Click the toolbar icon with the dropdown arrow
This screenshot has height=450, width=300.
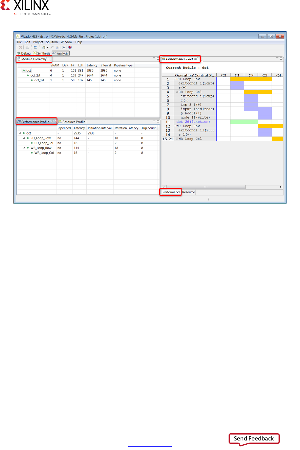pos(43,47)
